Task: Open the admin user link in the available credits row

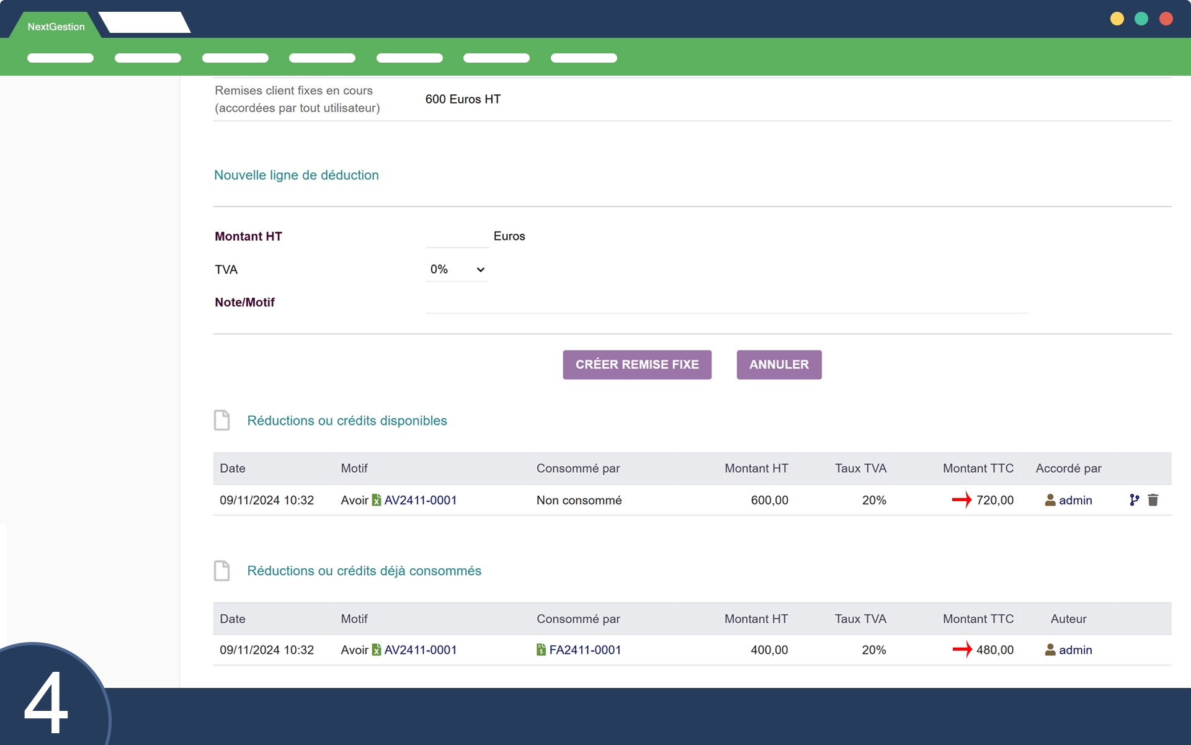Action: click(1076, 500)
